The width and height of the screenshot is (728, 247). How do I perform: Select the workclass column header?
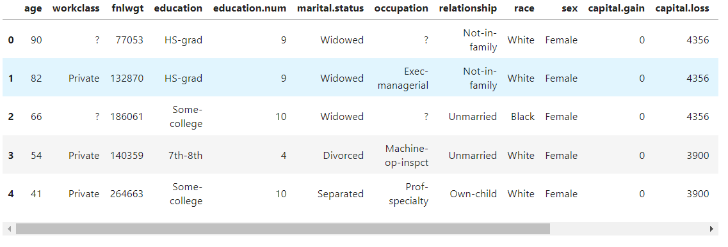coord(76,8)
